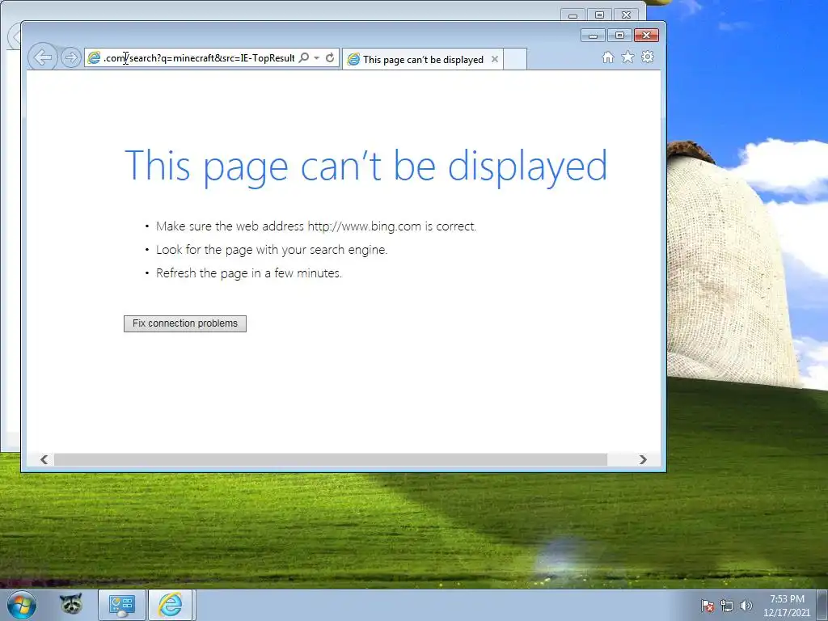
Task: Click the horizontal scrollbar left arrow
Action: pos(44,459)
